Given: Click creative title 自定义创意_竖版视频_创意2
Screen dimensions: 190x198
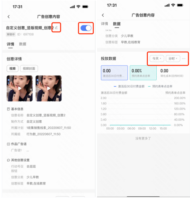Looking at the screenshot, I should (30, 28).
